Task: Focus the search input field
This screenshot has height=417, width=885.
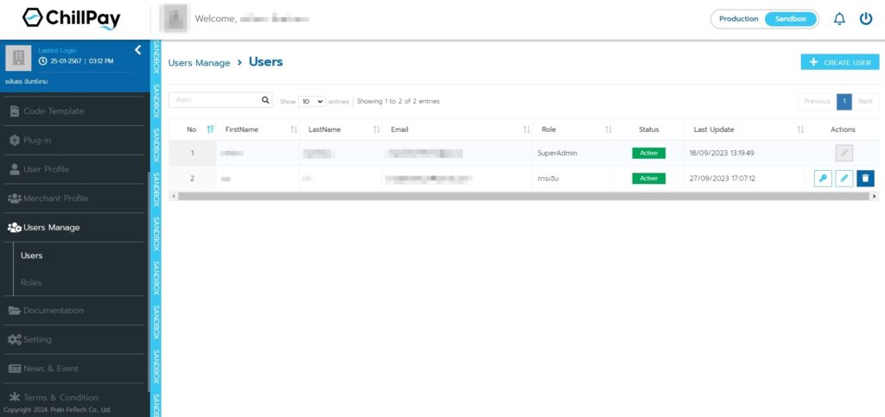Action: pyautogui.click(x=214, y=100)
